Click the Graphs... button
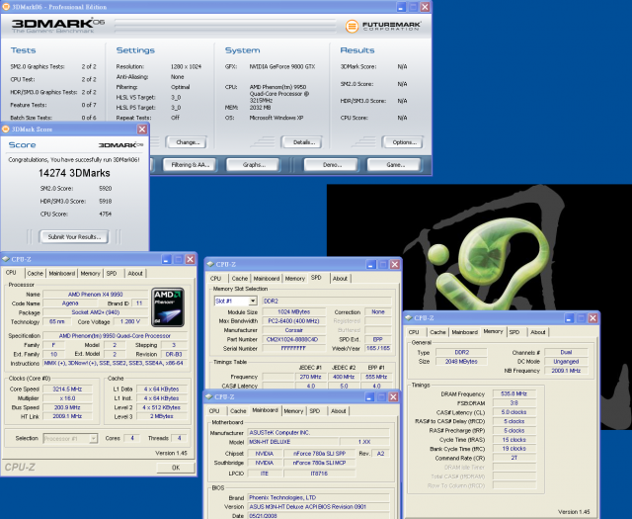Viewport: 632px width, 519px height. click(x=254, y=165)
